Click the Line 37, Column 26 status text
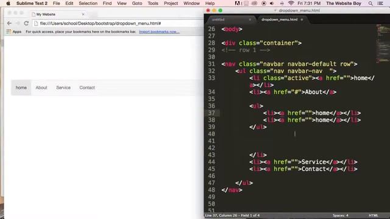Screen dimensions: 390x219 (x=232, y=215)
